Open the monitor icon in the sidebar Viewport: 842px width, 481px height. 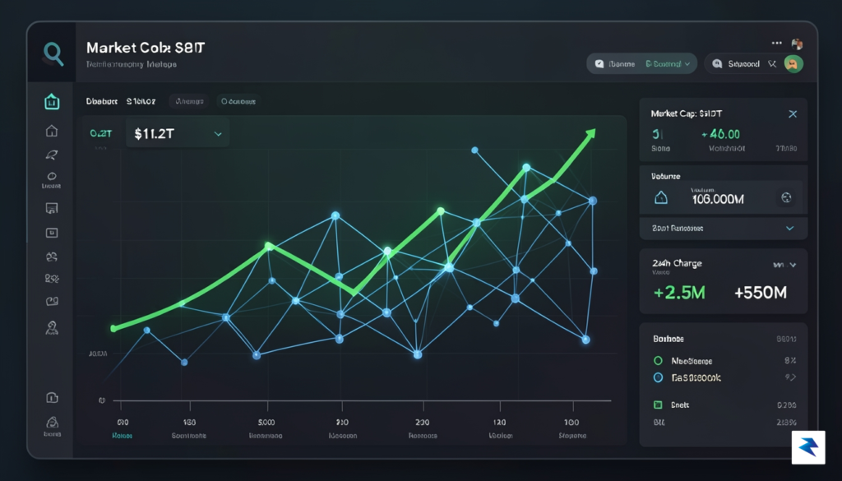(x=52, y=208)
